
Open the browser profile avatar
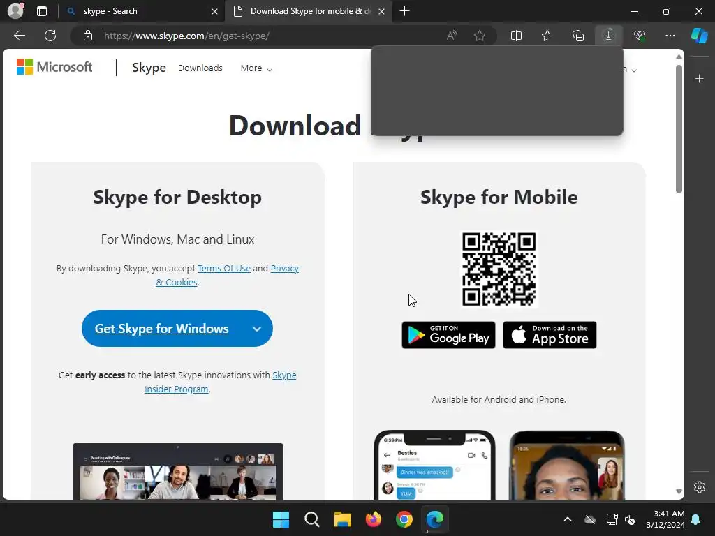[x=16, y=11]
